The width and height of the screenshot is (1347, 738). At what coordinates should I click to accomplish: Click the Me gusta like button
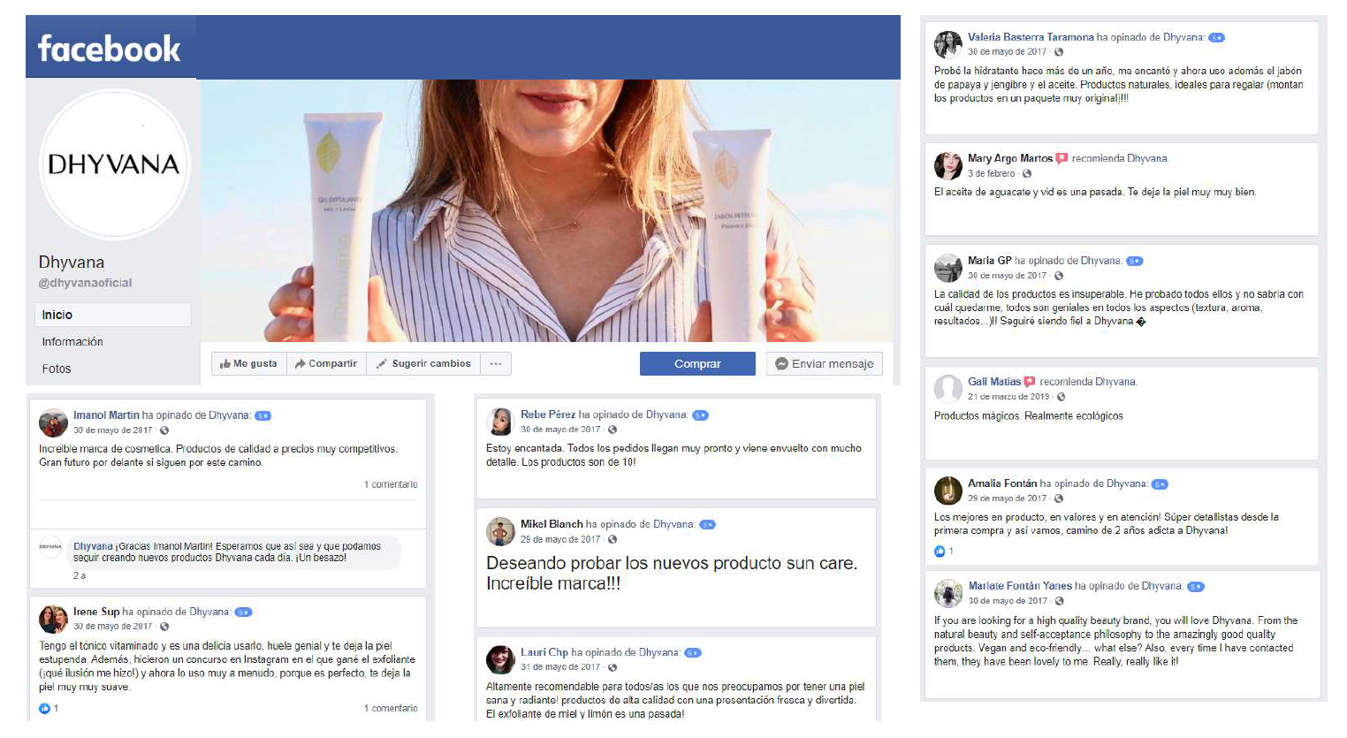[248, 363]
